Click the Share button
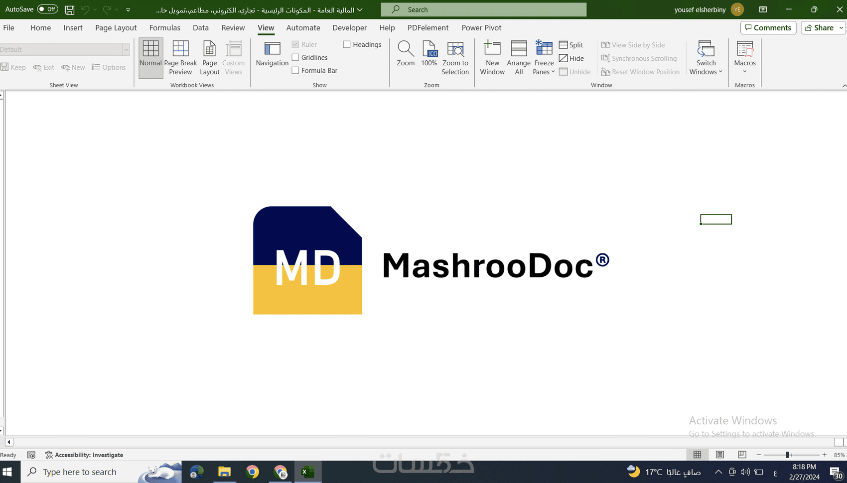The image size is (847, 483). [819, 28]
